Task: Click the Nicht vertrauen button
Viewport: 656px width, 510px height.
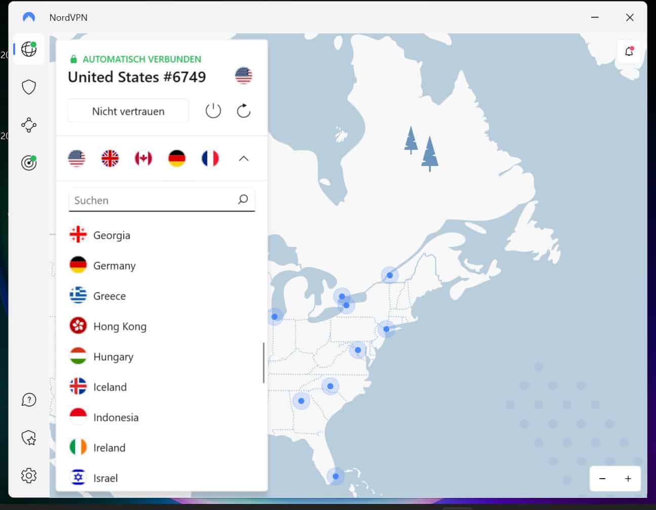Action: 128,111
